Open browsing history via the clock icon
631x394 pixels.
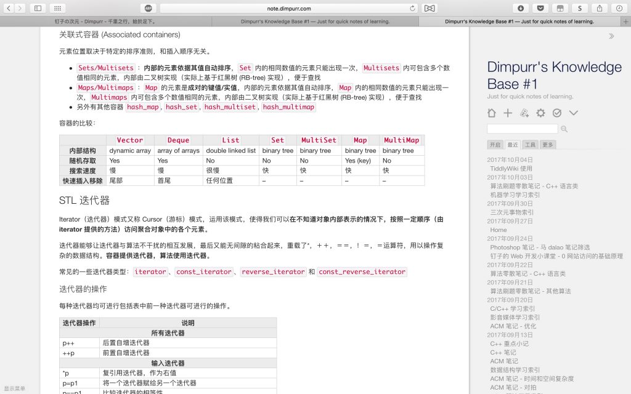point(619,8)
